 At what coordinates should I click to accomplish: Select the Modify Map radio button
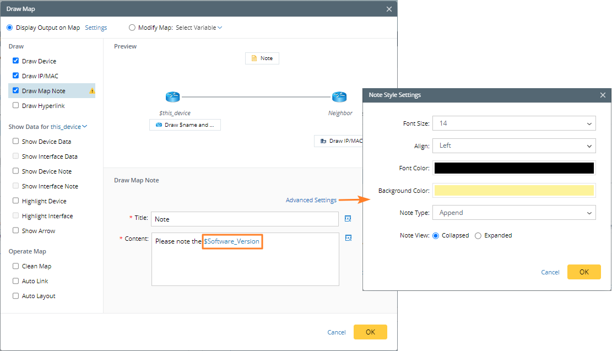[132, 28]
